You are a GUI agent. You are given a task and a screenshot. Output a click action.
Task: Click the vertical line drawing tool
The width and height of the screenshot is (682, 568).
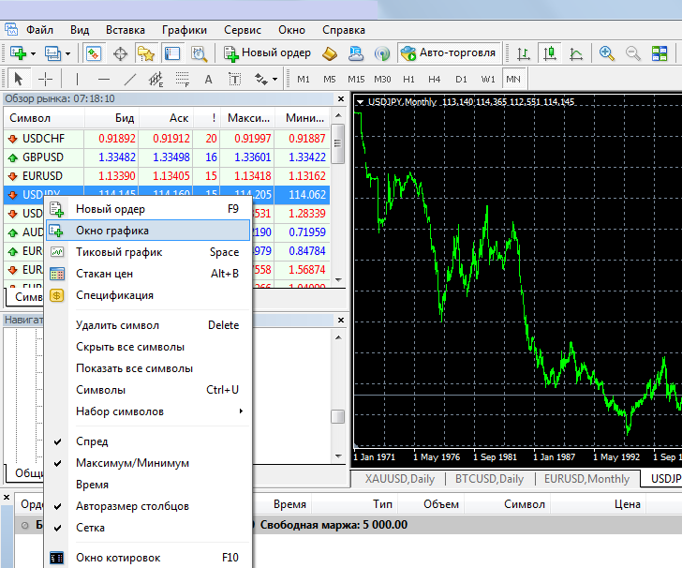[x=77, y=79]
